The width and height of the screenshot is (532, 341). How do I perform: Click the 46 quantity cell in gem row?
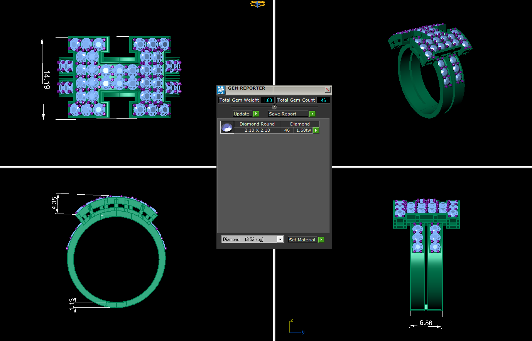coord(287,131)
